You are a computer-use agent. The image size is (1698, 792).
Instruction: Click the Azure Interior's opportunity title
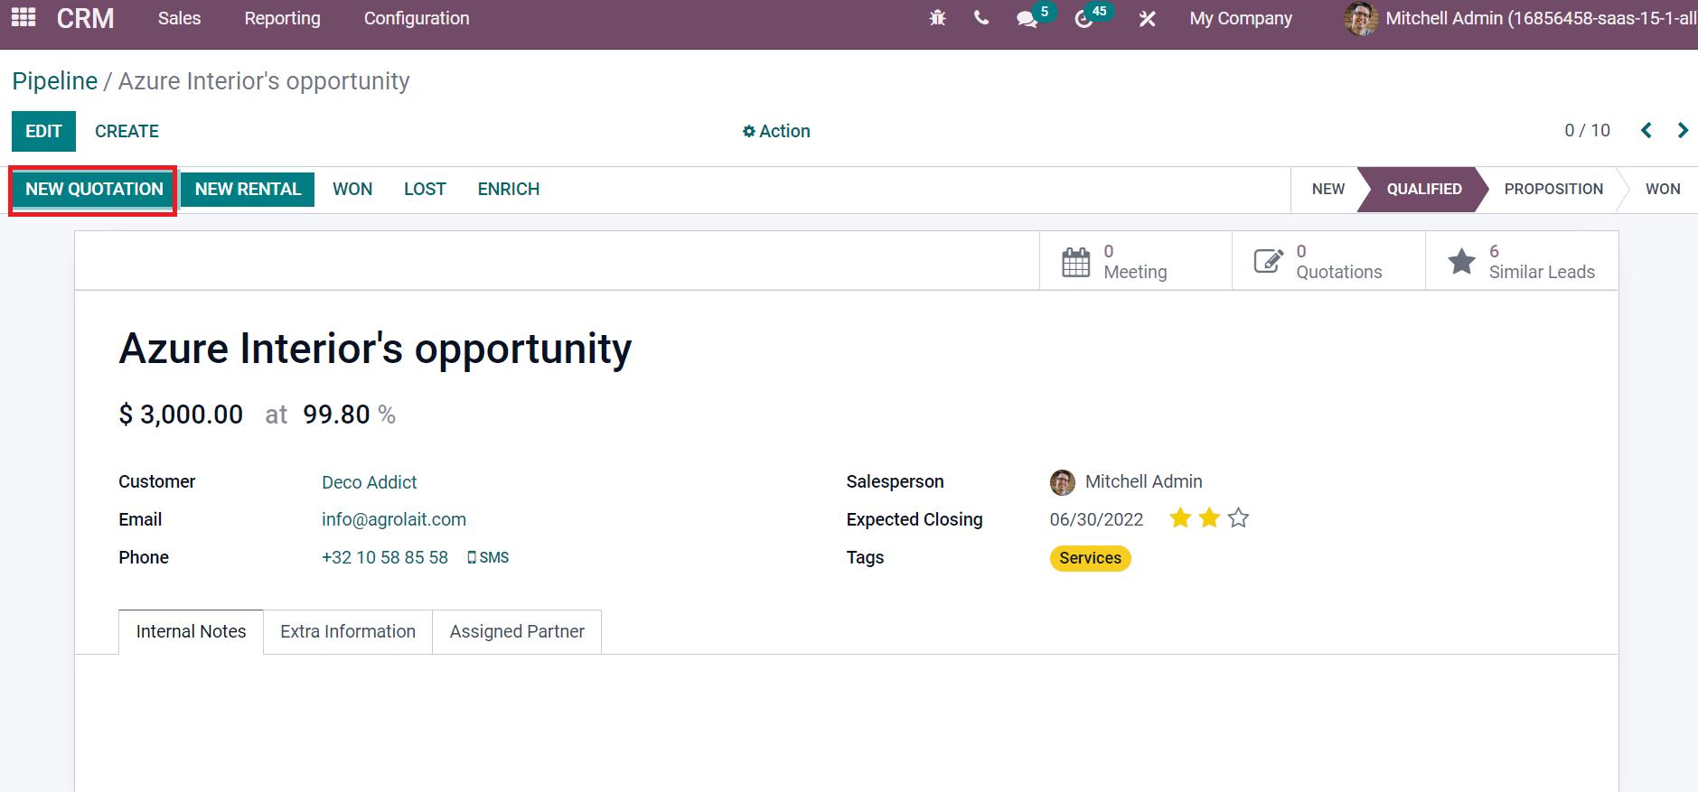[375, 349]
